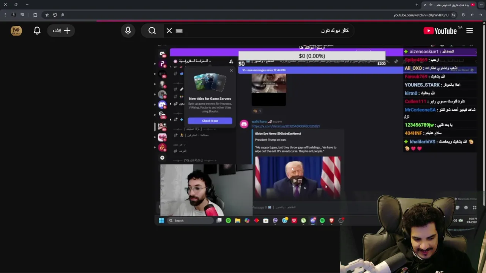This screenshot has height=273, width=486.
Task: Click the $0 (0.00%) donation goal bar
Action: coord(312,56)
